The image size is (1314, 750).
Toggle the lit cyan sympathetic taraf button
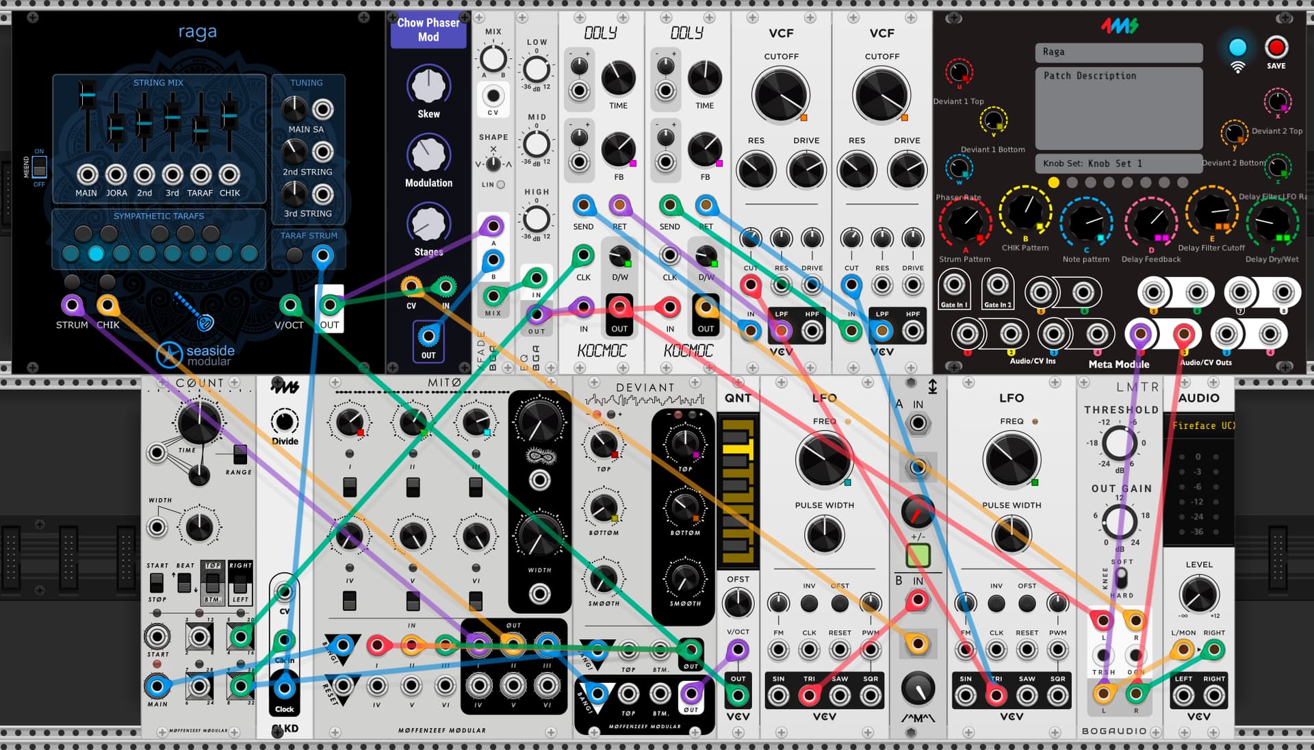coord(96,255)
